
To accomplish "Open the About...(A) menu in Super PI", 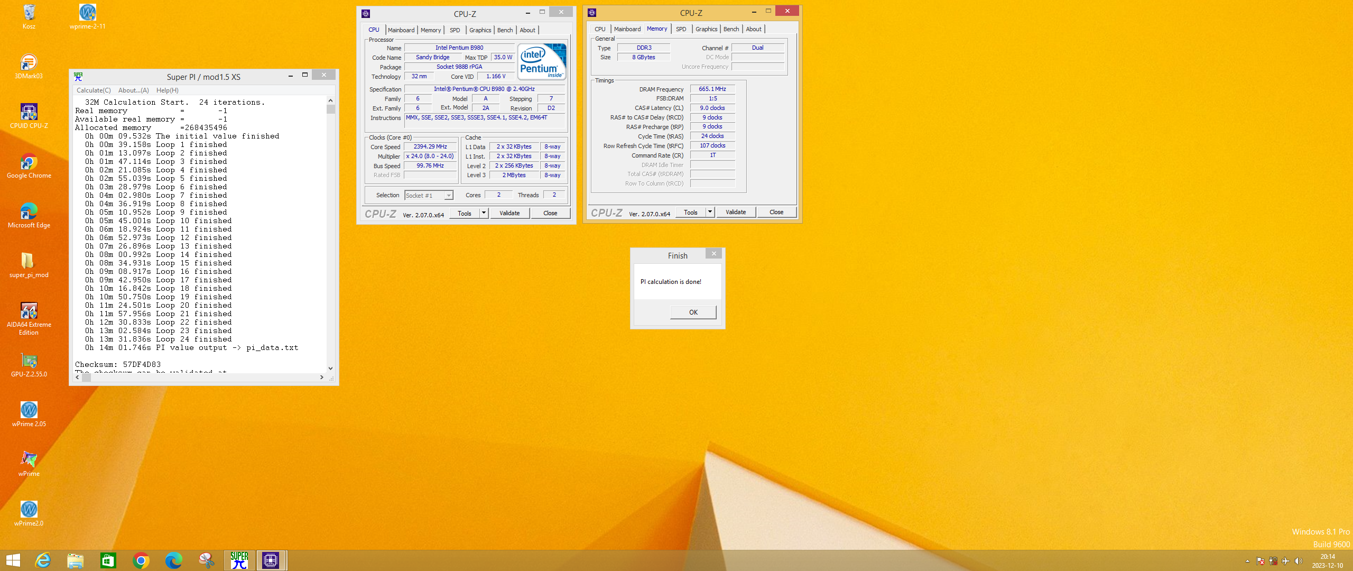I will (x=134, y=90).
